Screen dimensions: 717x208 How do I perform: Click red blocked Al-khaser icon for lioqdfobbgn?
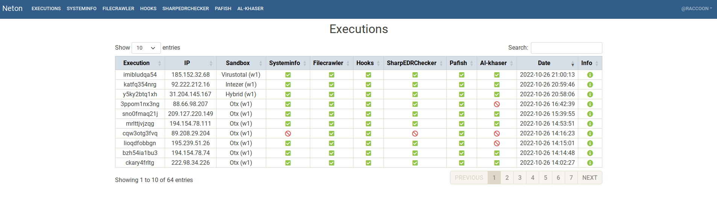pyautogui.click(x=497, y=143)
